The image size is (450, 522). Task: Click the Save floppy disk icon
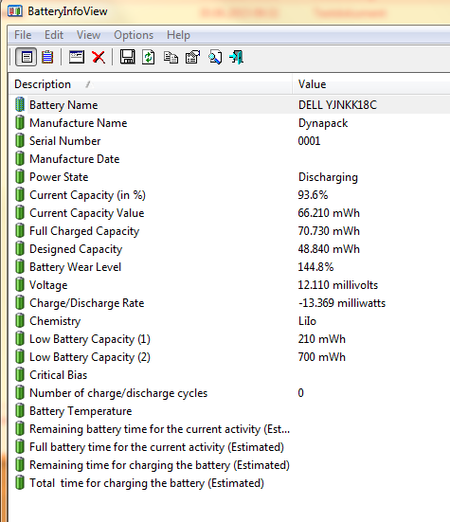127,57
